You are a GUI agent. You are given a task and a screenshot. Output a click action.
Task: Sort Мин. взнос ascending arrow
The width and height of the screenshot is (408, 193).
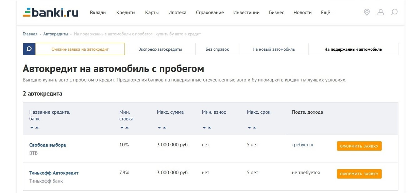tap(209, 128)
